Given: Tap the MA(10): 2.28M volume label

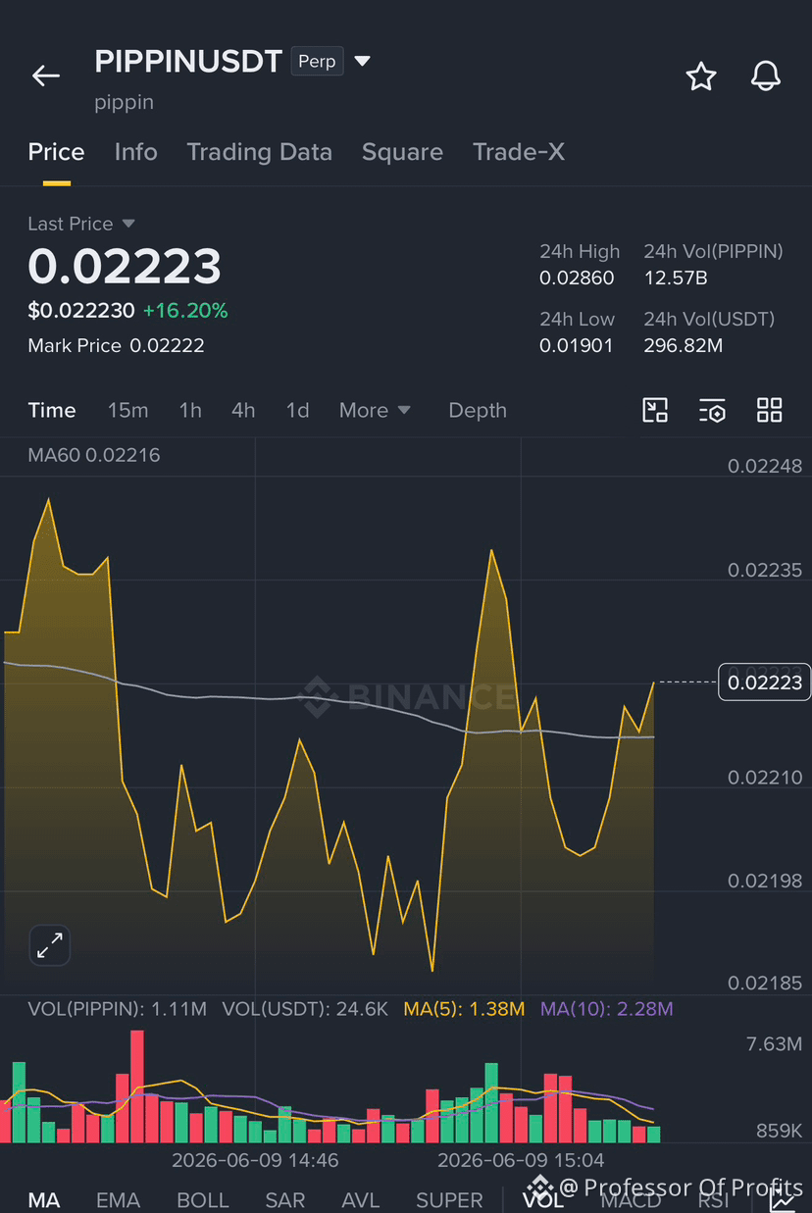Looking at the screenshot, I should (x=607, y=1008).
